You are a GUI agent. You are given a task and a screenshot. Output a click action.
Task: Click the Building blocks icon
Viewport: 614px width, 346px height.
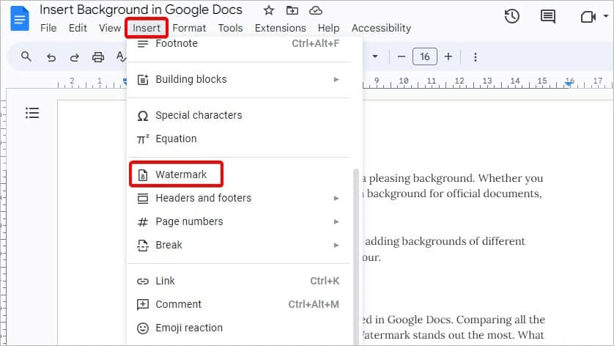tap(143, 80)
